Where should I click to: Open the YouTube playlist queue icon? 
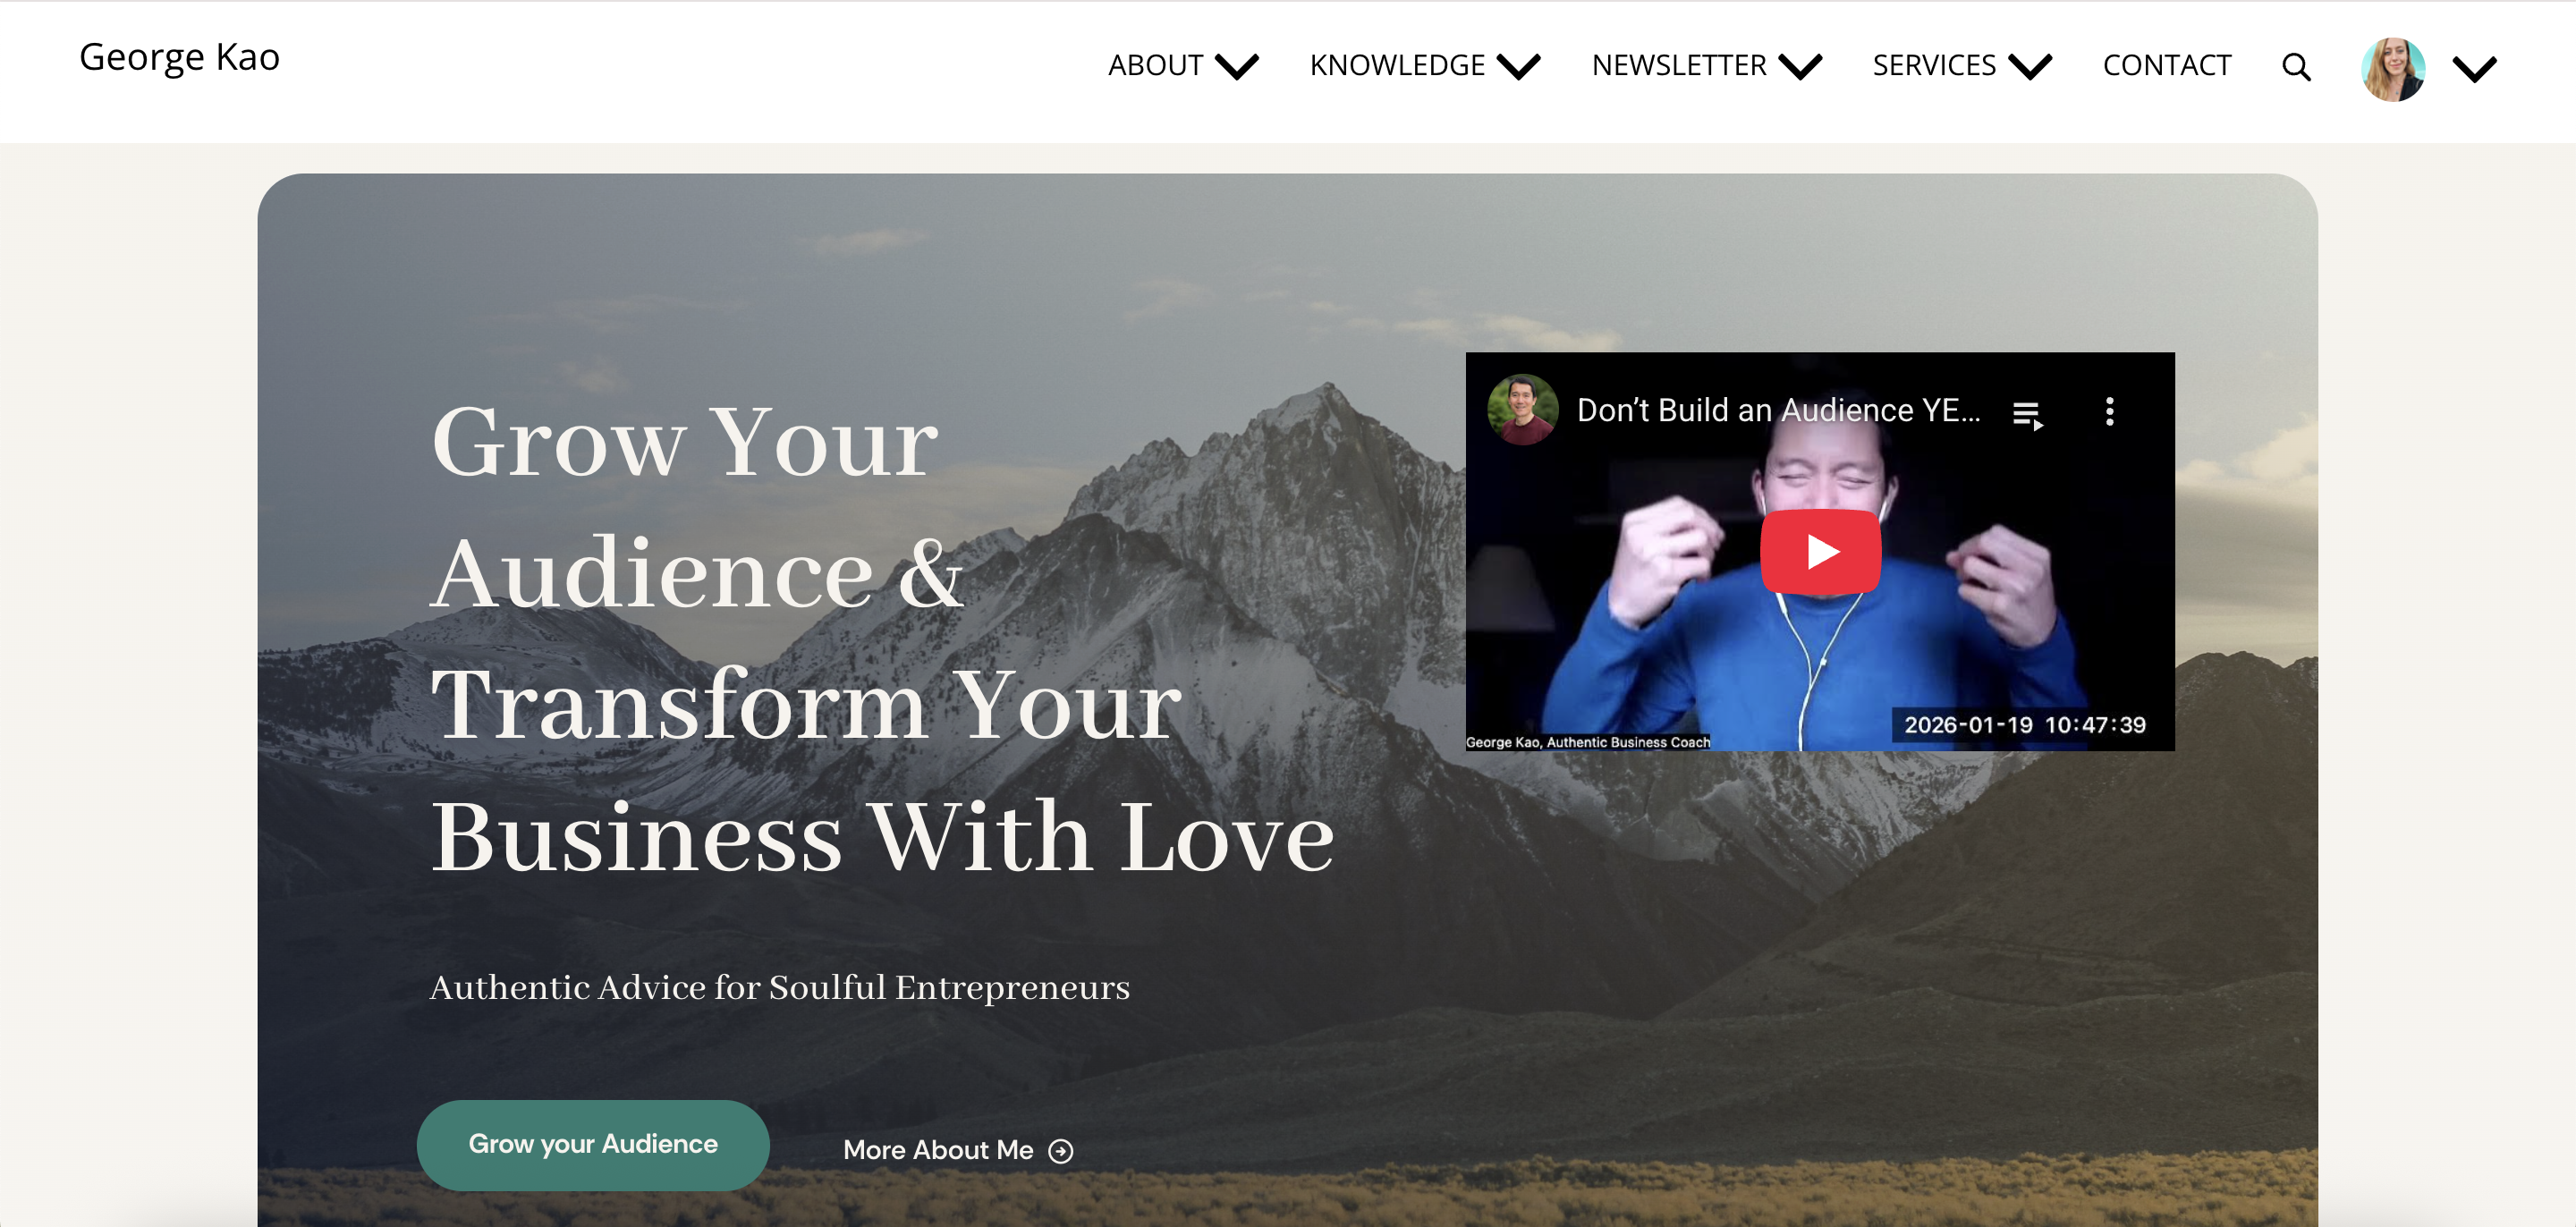2027,414
